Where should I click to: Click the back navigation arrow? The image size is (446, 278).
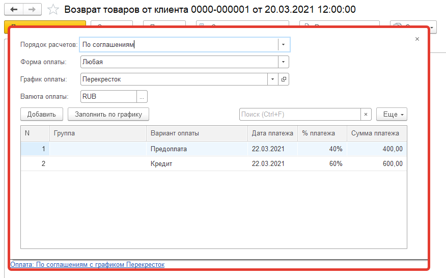click(x=14, y=10)
